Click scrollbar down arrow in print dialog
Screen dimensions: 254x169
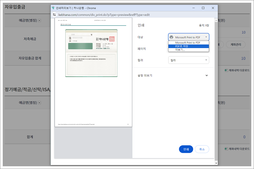[216, 163]
